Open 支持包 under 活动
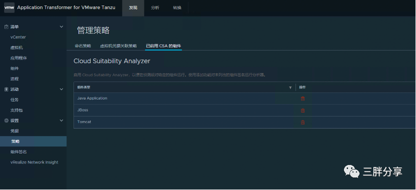 pos(16,110)
